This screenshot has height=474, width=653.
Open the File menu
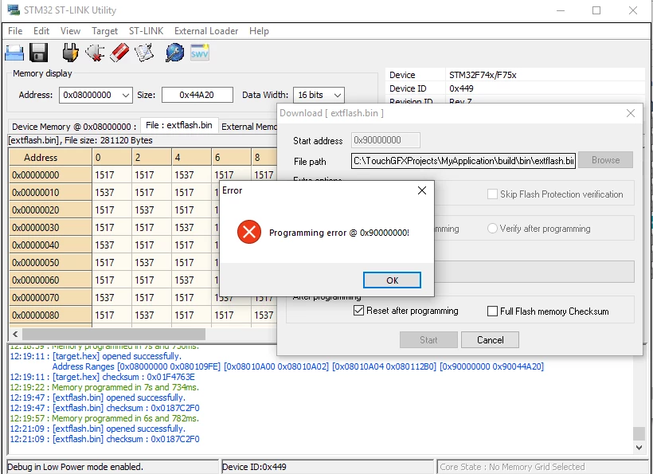(15, 31)
